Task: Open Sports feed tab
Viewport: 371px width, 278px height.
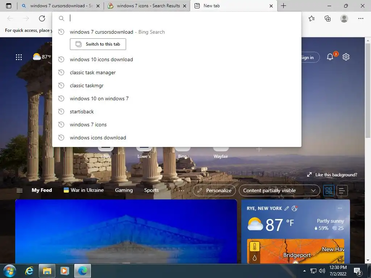Action: [151, 190]
